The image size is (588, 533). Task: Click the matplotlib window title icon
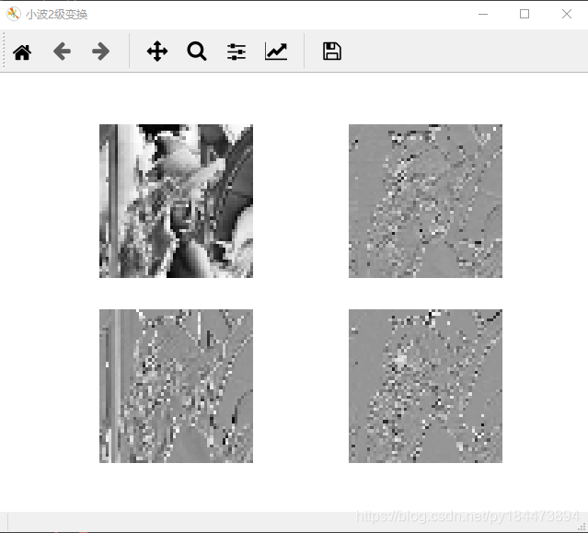click(x=14, y=14)
